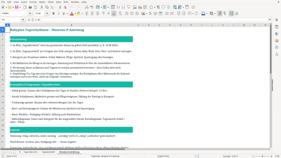Insert special character omega icon
Image resolution: width=281 pixels, height=158 pixels.
point(151,7)
